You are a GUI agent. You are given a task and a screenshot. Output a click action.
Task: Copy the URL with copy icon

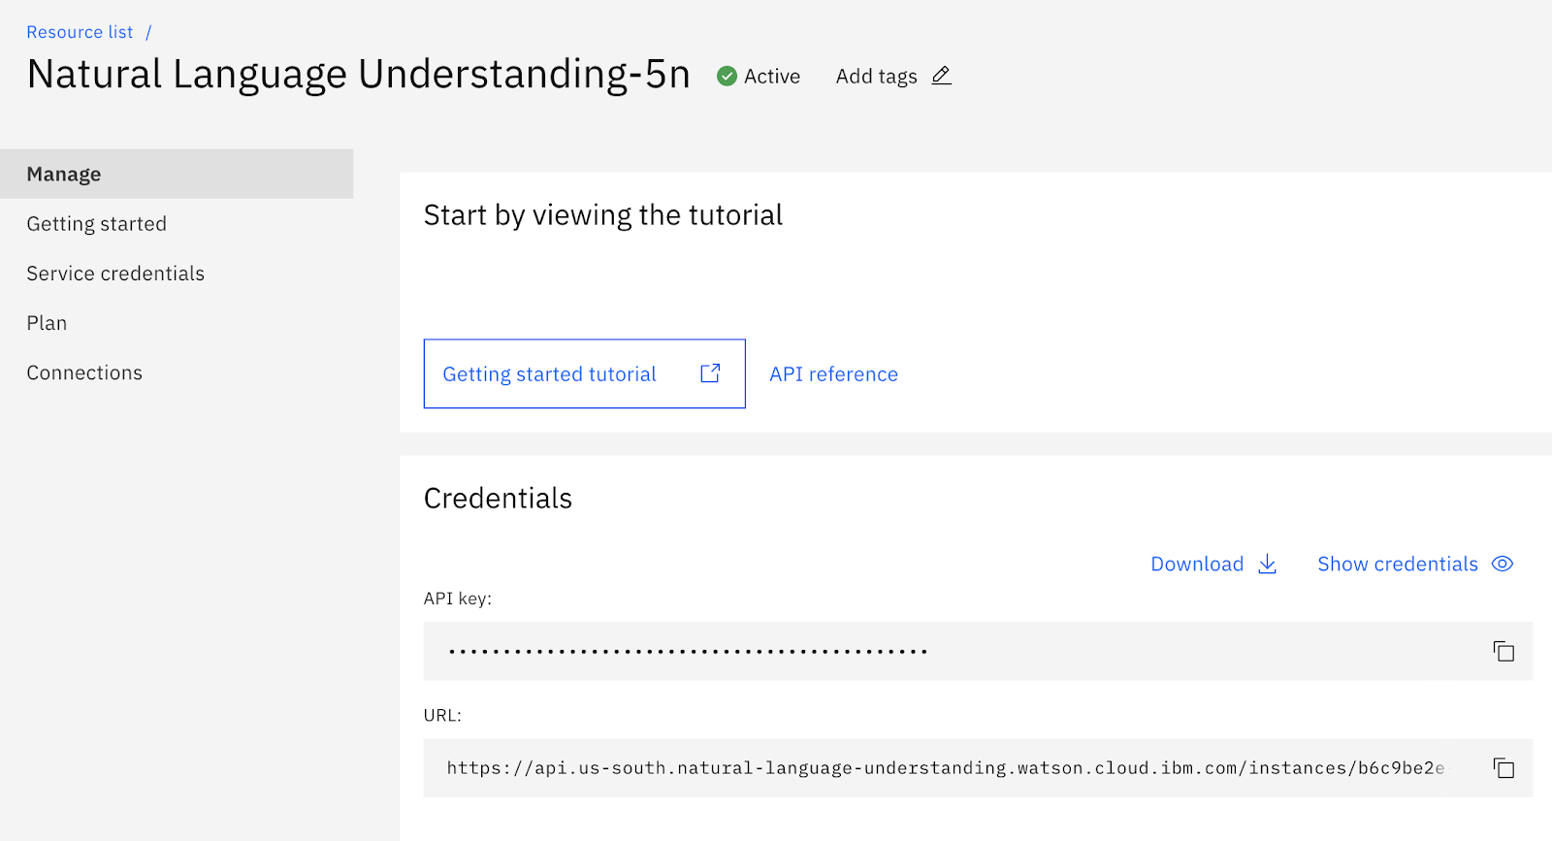1503,768
